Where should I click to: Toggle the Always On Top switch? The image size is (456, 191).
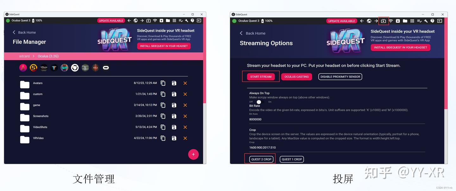[260, 102]
